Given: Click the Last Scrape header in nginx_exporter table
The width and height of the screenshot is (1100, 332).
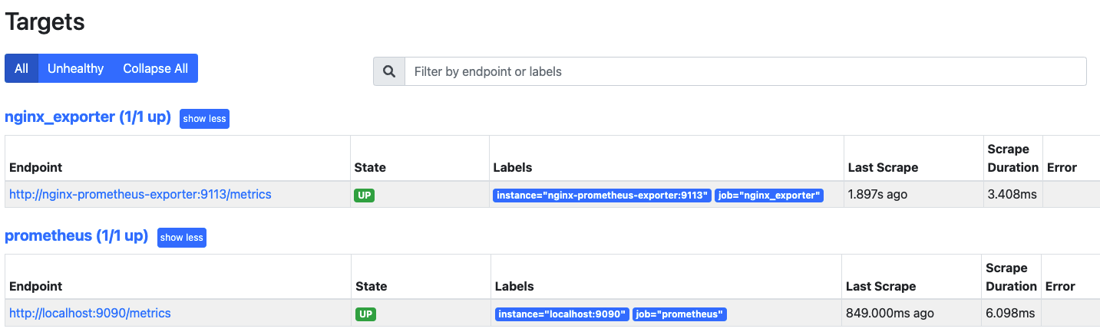Looking at the screenshot, I should [883, 168].
